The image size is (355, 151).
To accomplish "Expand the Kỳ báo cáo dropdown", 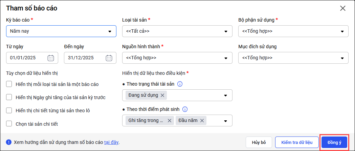I will 110,31.
